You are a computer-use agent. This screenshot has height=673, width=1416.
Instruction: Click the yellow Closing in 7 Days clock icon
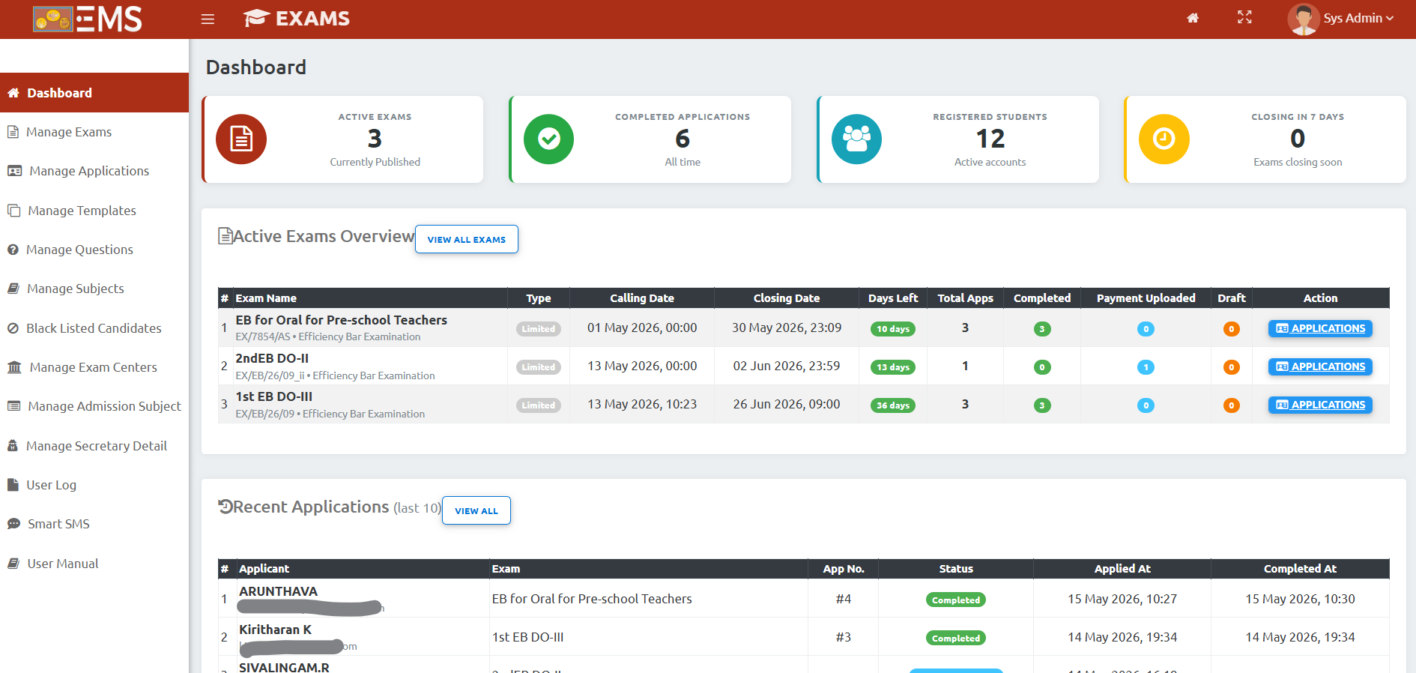coord(1164,139)
